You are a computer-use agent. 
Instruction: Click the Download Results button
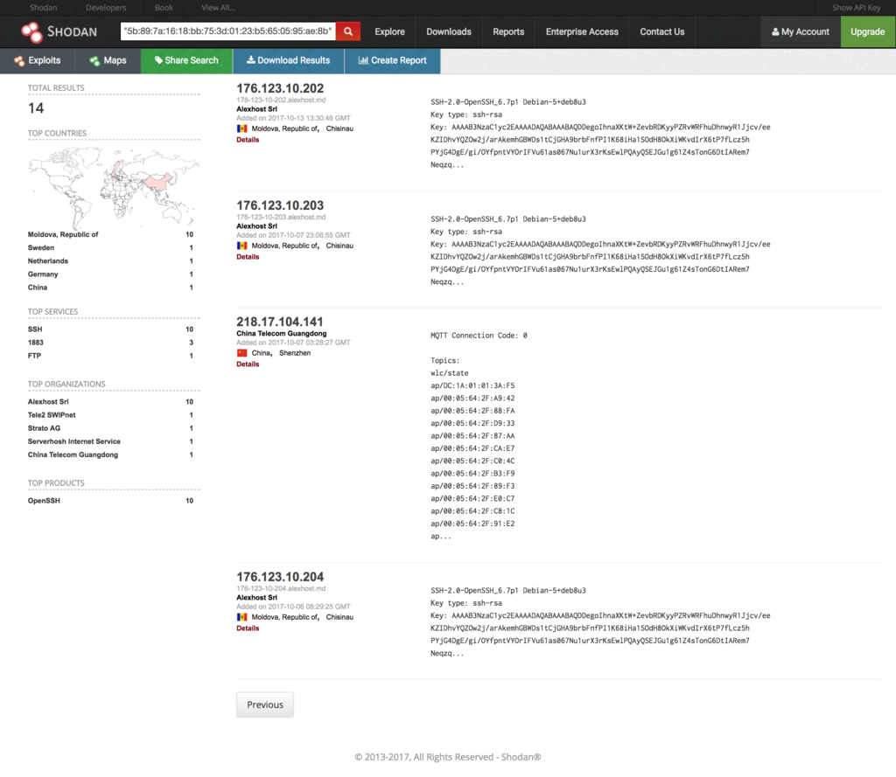[288, 60]
